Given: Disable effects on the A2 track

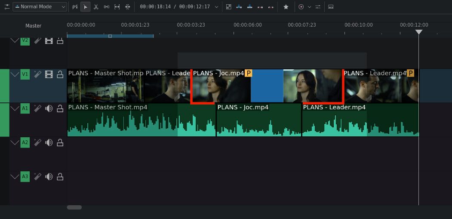Looking at the screenshot, I should click(x=37, y=142).
